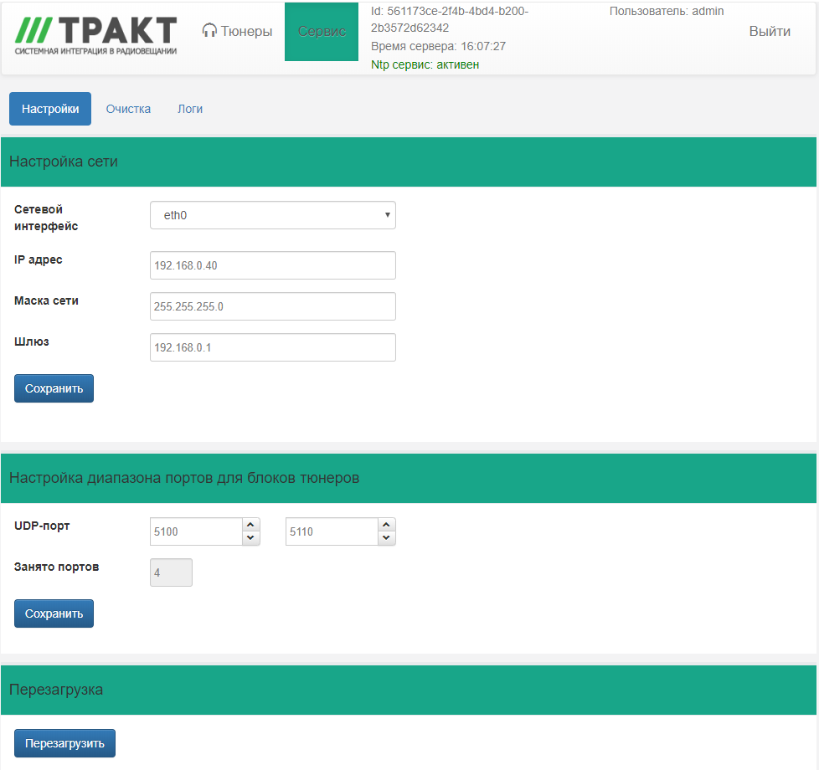Screen dimensions: 819x770
Task: Click the Шлюз input field
Action: tap(272, 347)
